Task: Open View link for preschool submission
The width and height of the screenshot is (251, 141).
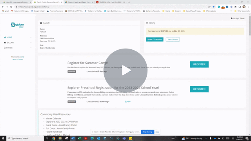Action: [127, 102]
